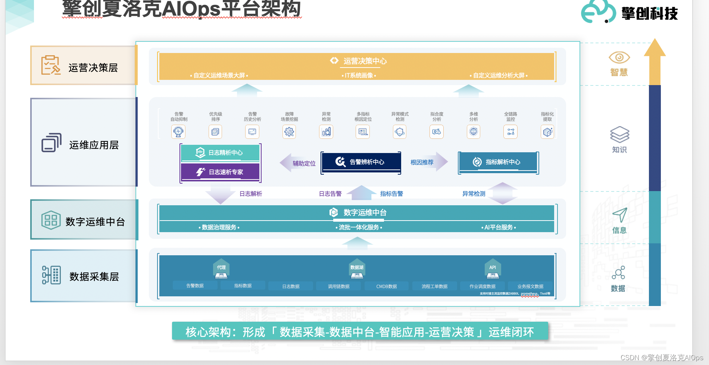The height and width of the screenshot is (365, 709).
Task: Select the layers icon above 知识
Action: coord(619,134)
